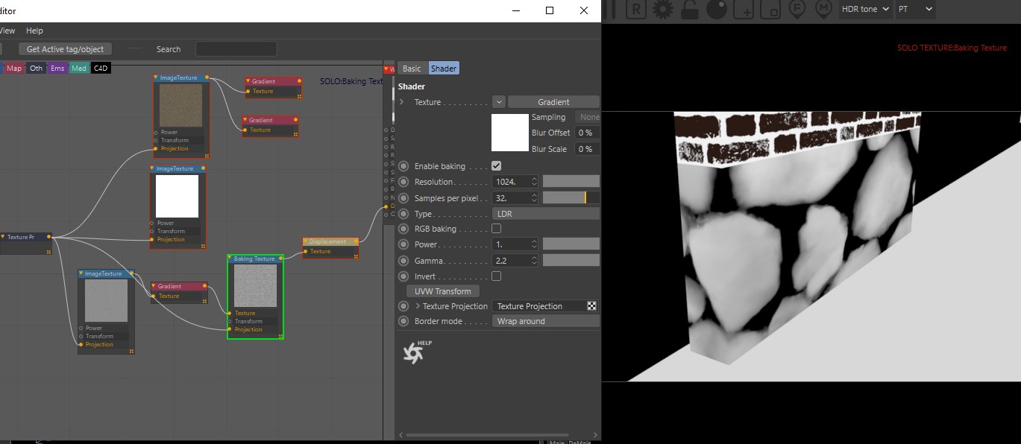
Task: Open Texture shader arrow dropdown
Action: pos(499,102)
